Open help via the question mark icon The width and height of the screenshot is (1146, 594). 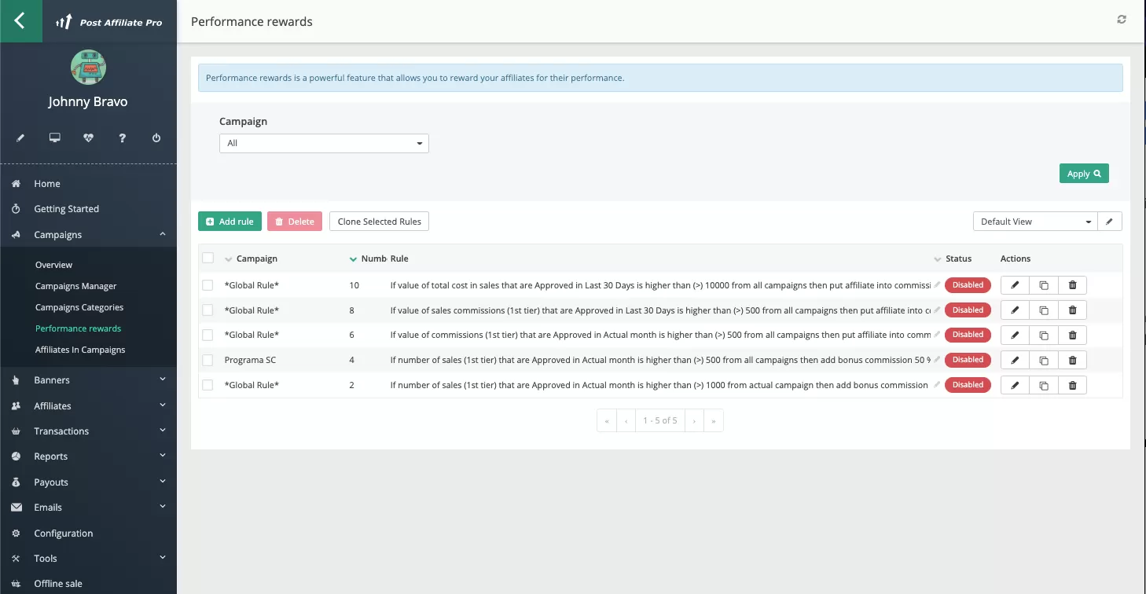click(x=122, y=137)
